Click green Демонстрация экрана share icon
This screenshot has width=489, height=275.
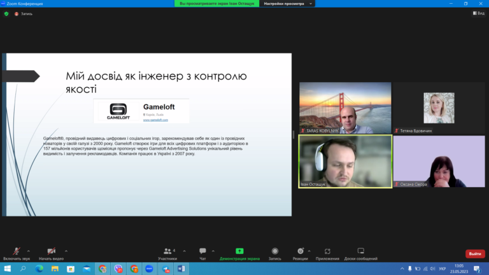click(x=239, y=251)
